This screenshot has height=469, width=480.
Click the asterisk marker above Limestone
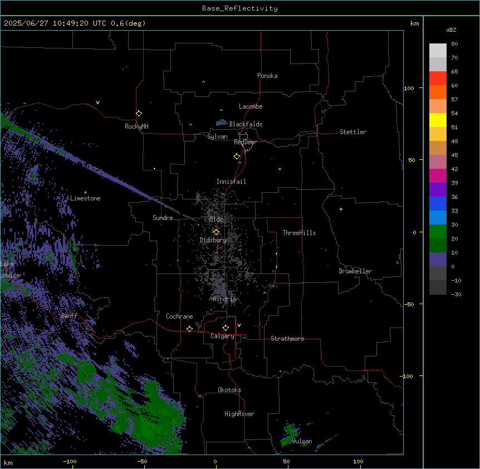(85, 193)
